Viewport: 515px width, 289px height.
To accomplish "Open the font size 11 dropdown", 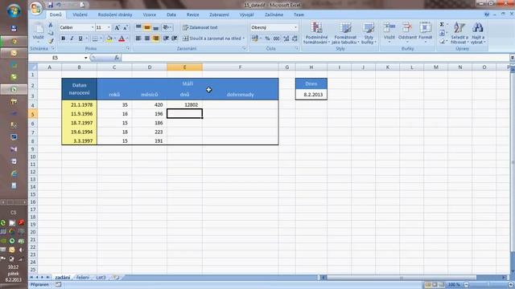I will [109, 27].
